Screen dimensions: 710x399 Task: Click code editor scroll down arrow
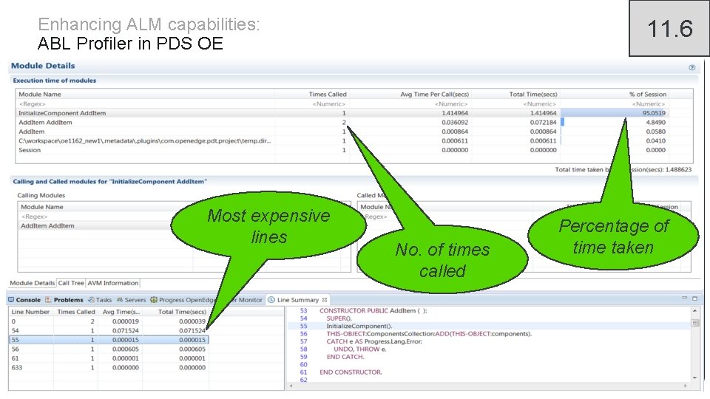pyautogui.click(x=694, y=378)
